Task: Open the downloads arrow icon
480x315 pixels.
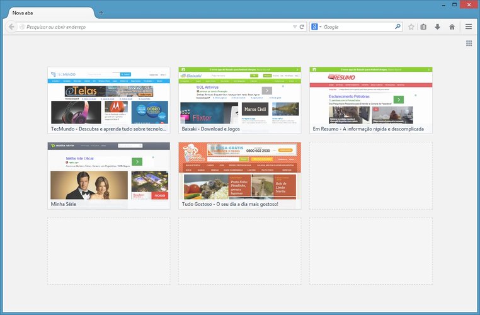Action: tap(437, 27)
